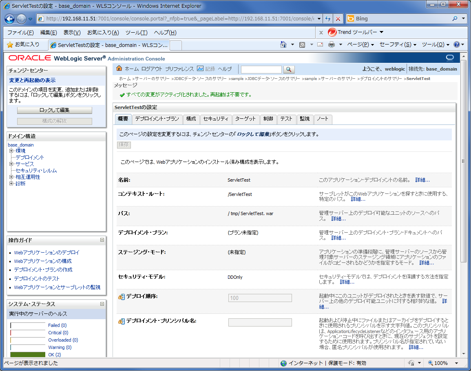Click the OK (2) health link

[54, 355]
